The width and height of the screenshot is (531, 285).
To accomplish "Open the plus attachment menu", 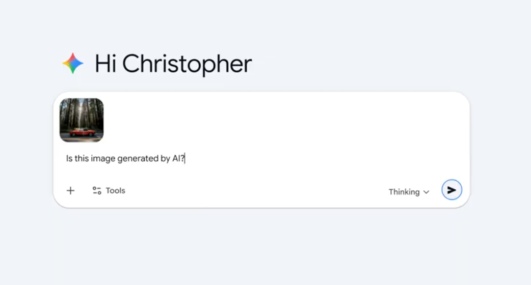I will [x=71, y=191].
